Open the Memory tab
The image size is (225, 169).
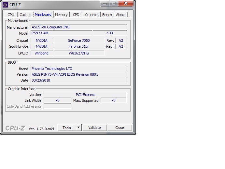tap(61, 15)
